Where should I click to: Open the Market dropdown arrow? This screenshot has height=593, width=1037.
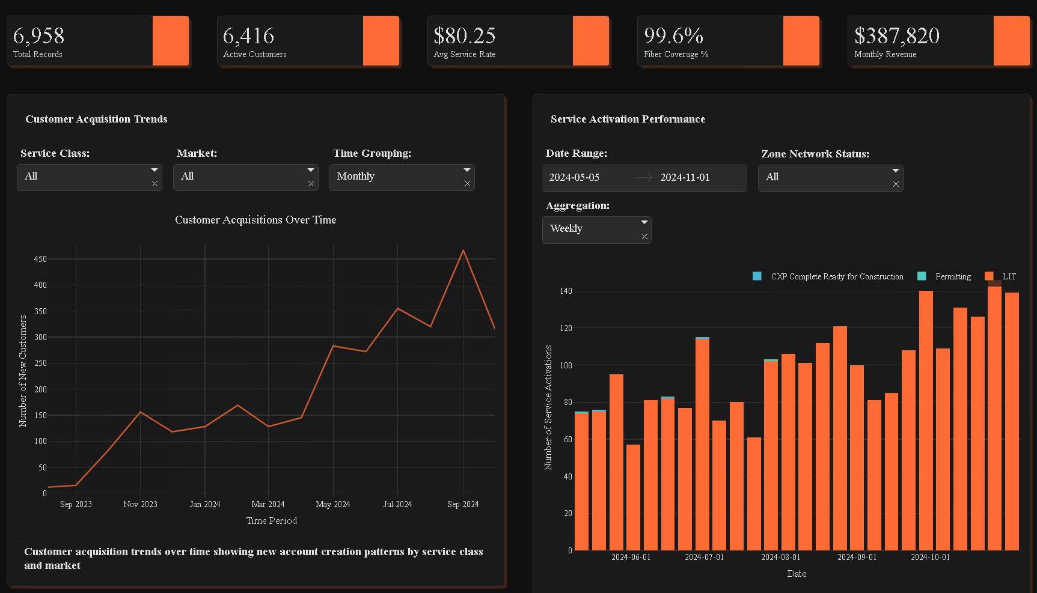click(x=311, y=170)
